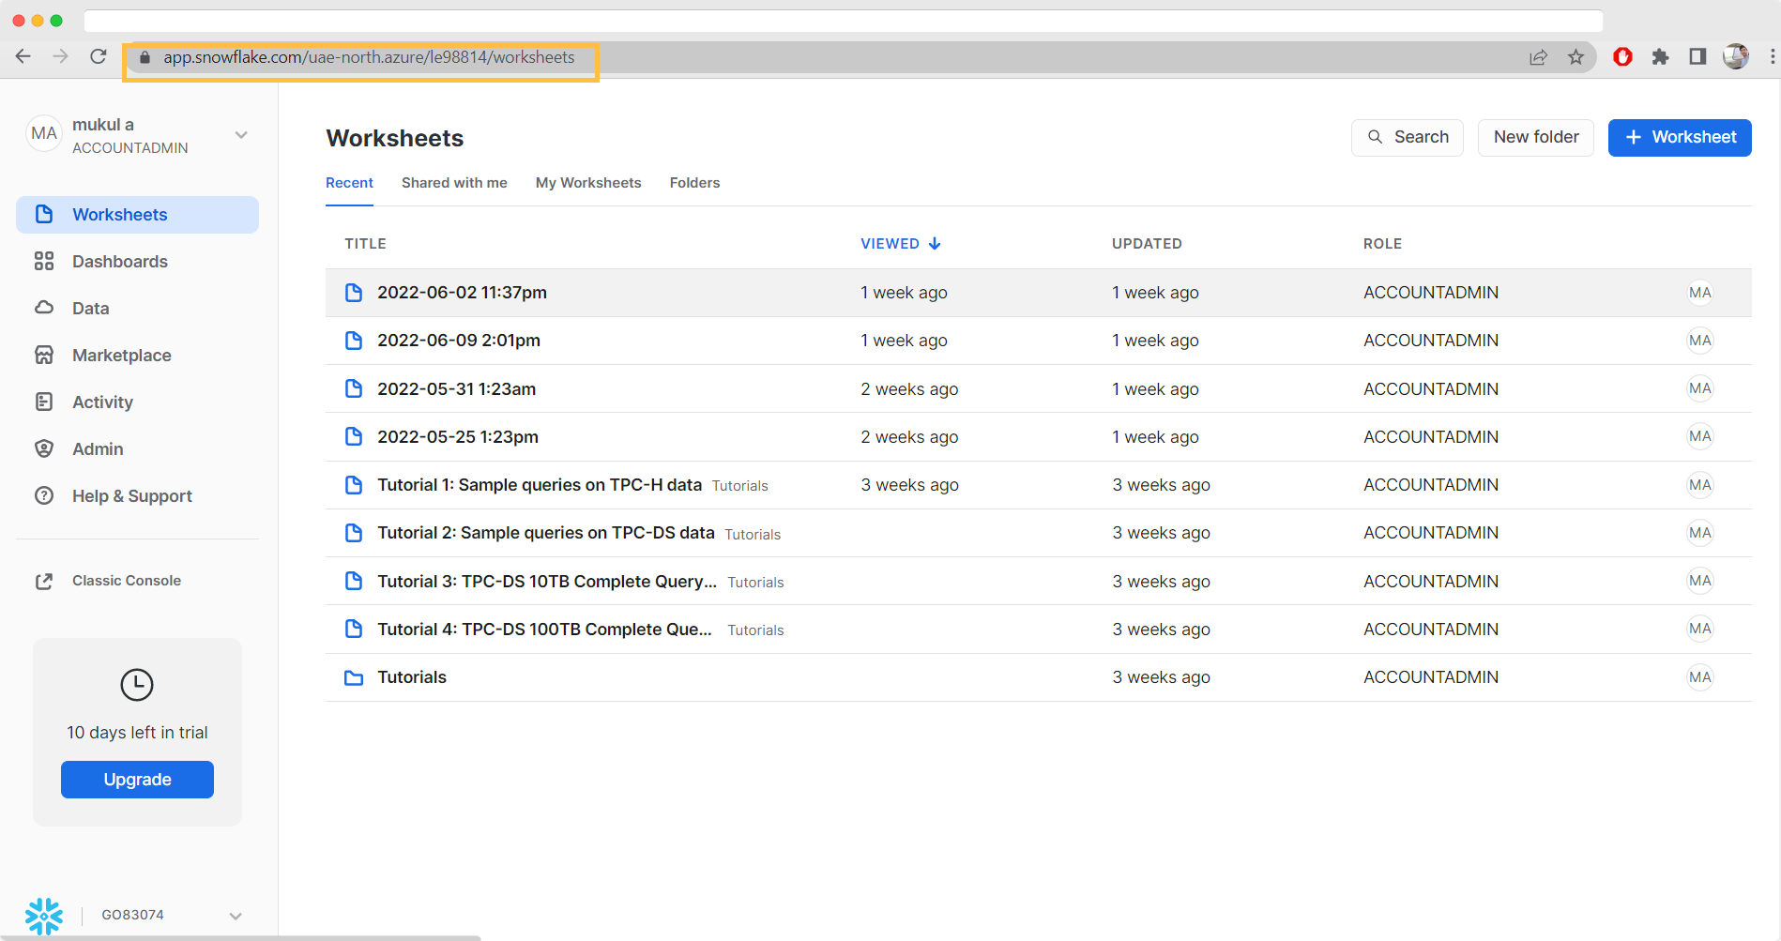
Task: Open Data via the cloud icon
Action: coord(44,309)
